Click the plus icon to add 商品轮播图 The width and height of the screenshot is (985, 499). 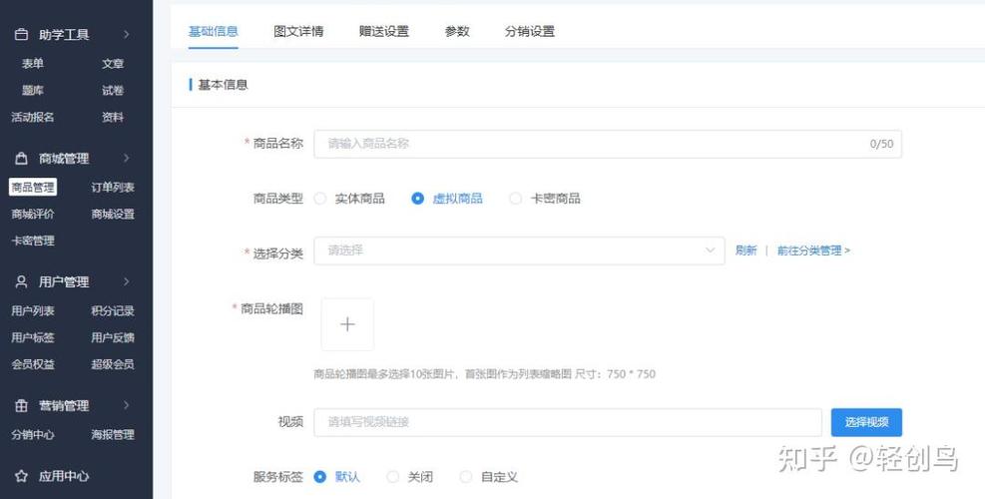347,324
